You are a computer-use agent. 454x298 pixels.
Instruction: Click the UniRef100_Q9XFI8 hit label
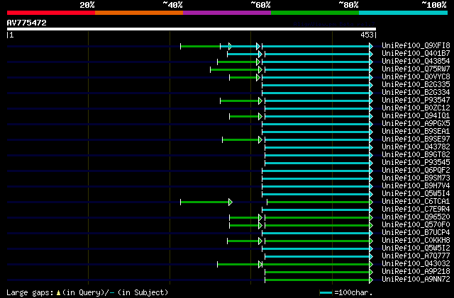pos(416,46)
